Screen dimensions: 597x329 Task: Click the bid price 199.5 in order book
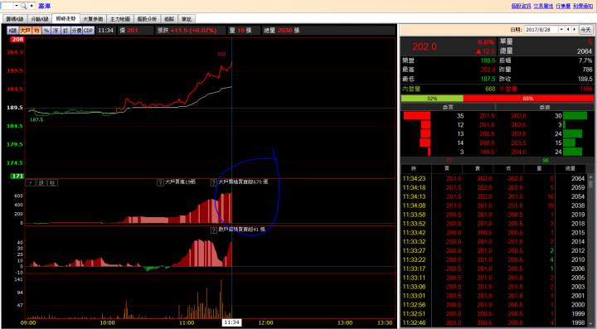tap(487, 152)
